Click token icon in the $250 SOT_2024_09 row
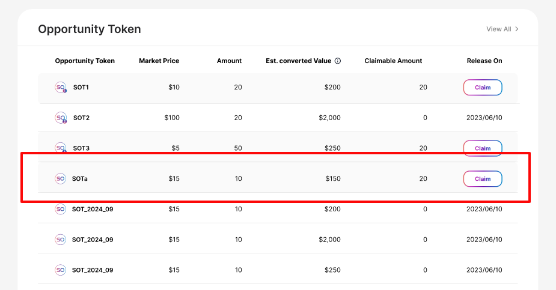 click(61, 270)
